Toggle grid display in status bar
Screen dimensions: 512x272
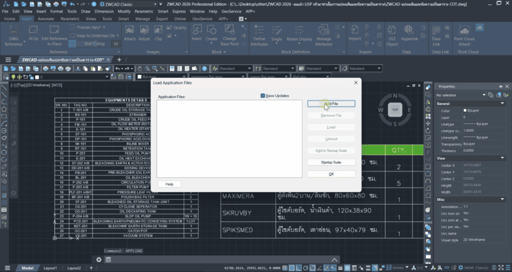[x=284, y=268]
